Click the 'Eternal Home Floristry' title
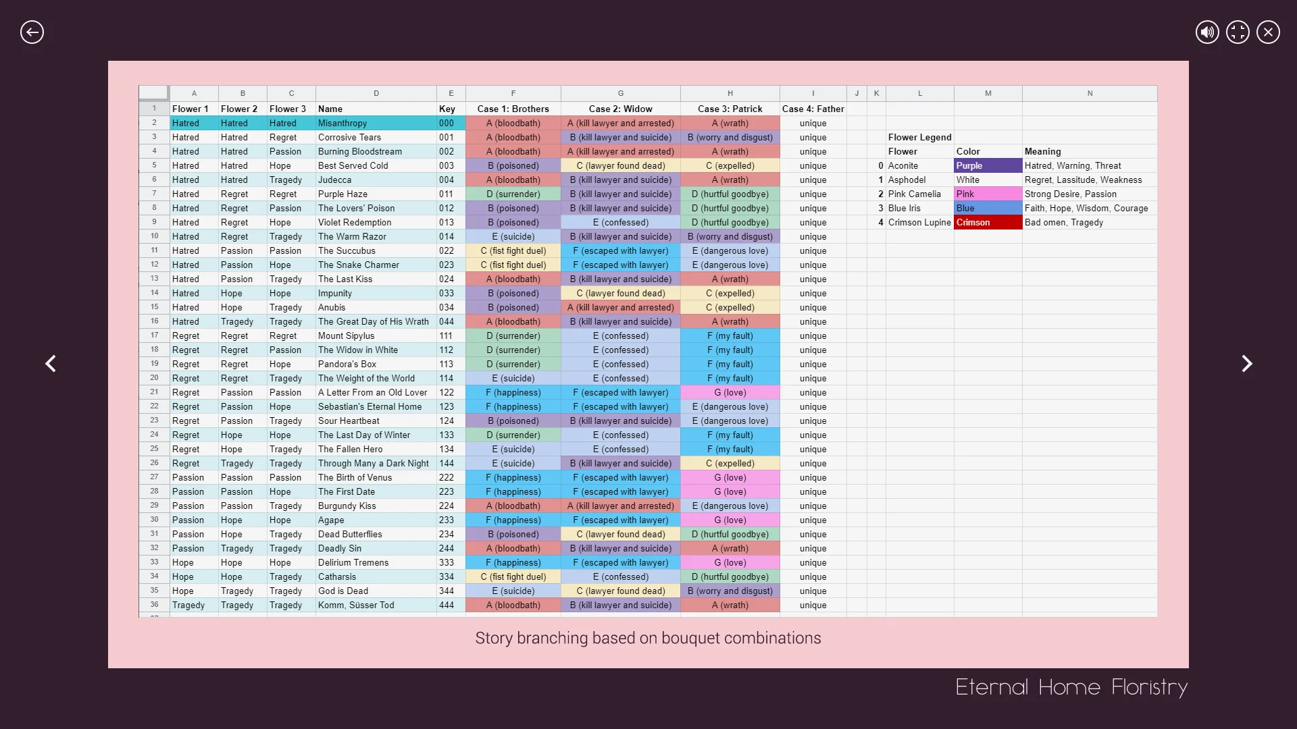The height and width of the screenshot is (729, 1297). tap(1071, 687)
